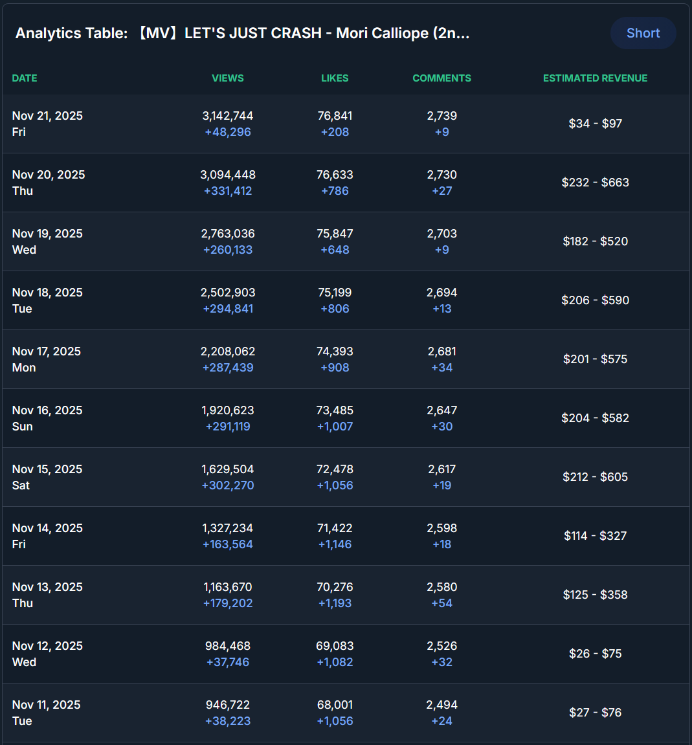
Task: Click the Short button
Action: click(643, 33)
